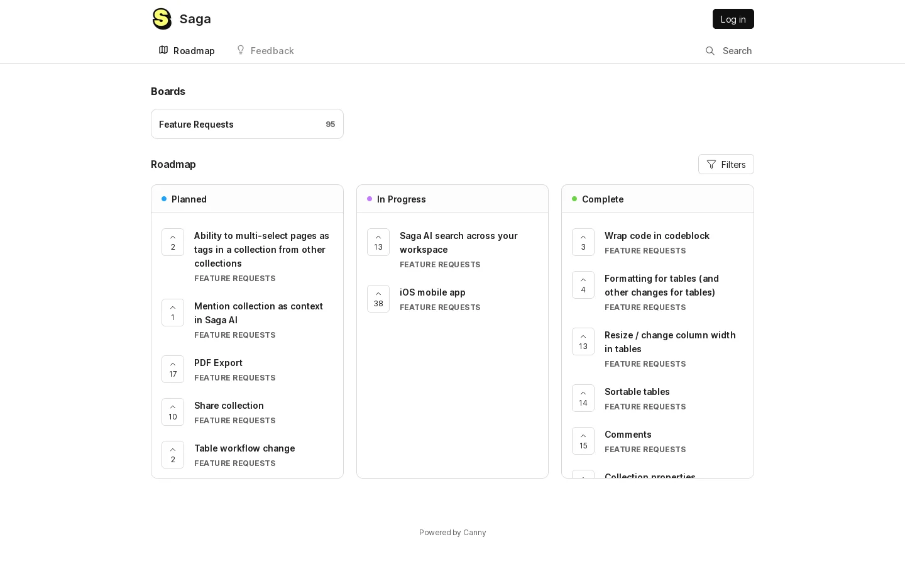905x566 pixels.
Task: Switch to the Feedback tab
Action: pyautogui.click(x=265, y=50)
